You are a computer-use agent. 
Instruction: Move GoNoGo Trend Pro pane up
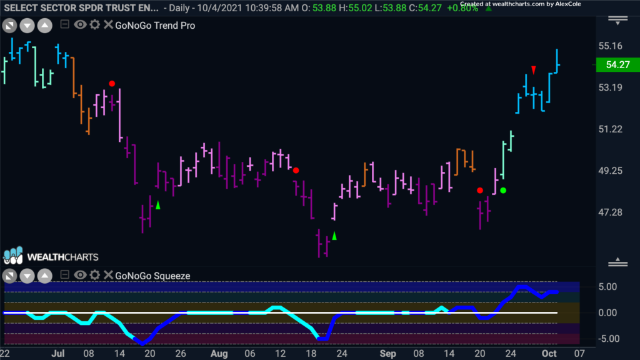point(45,26)
